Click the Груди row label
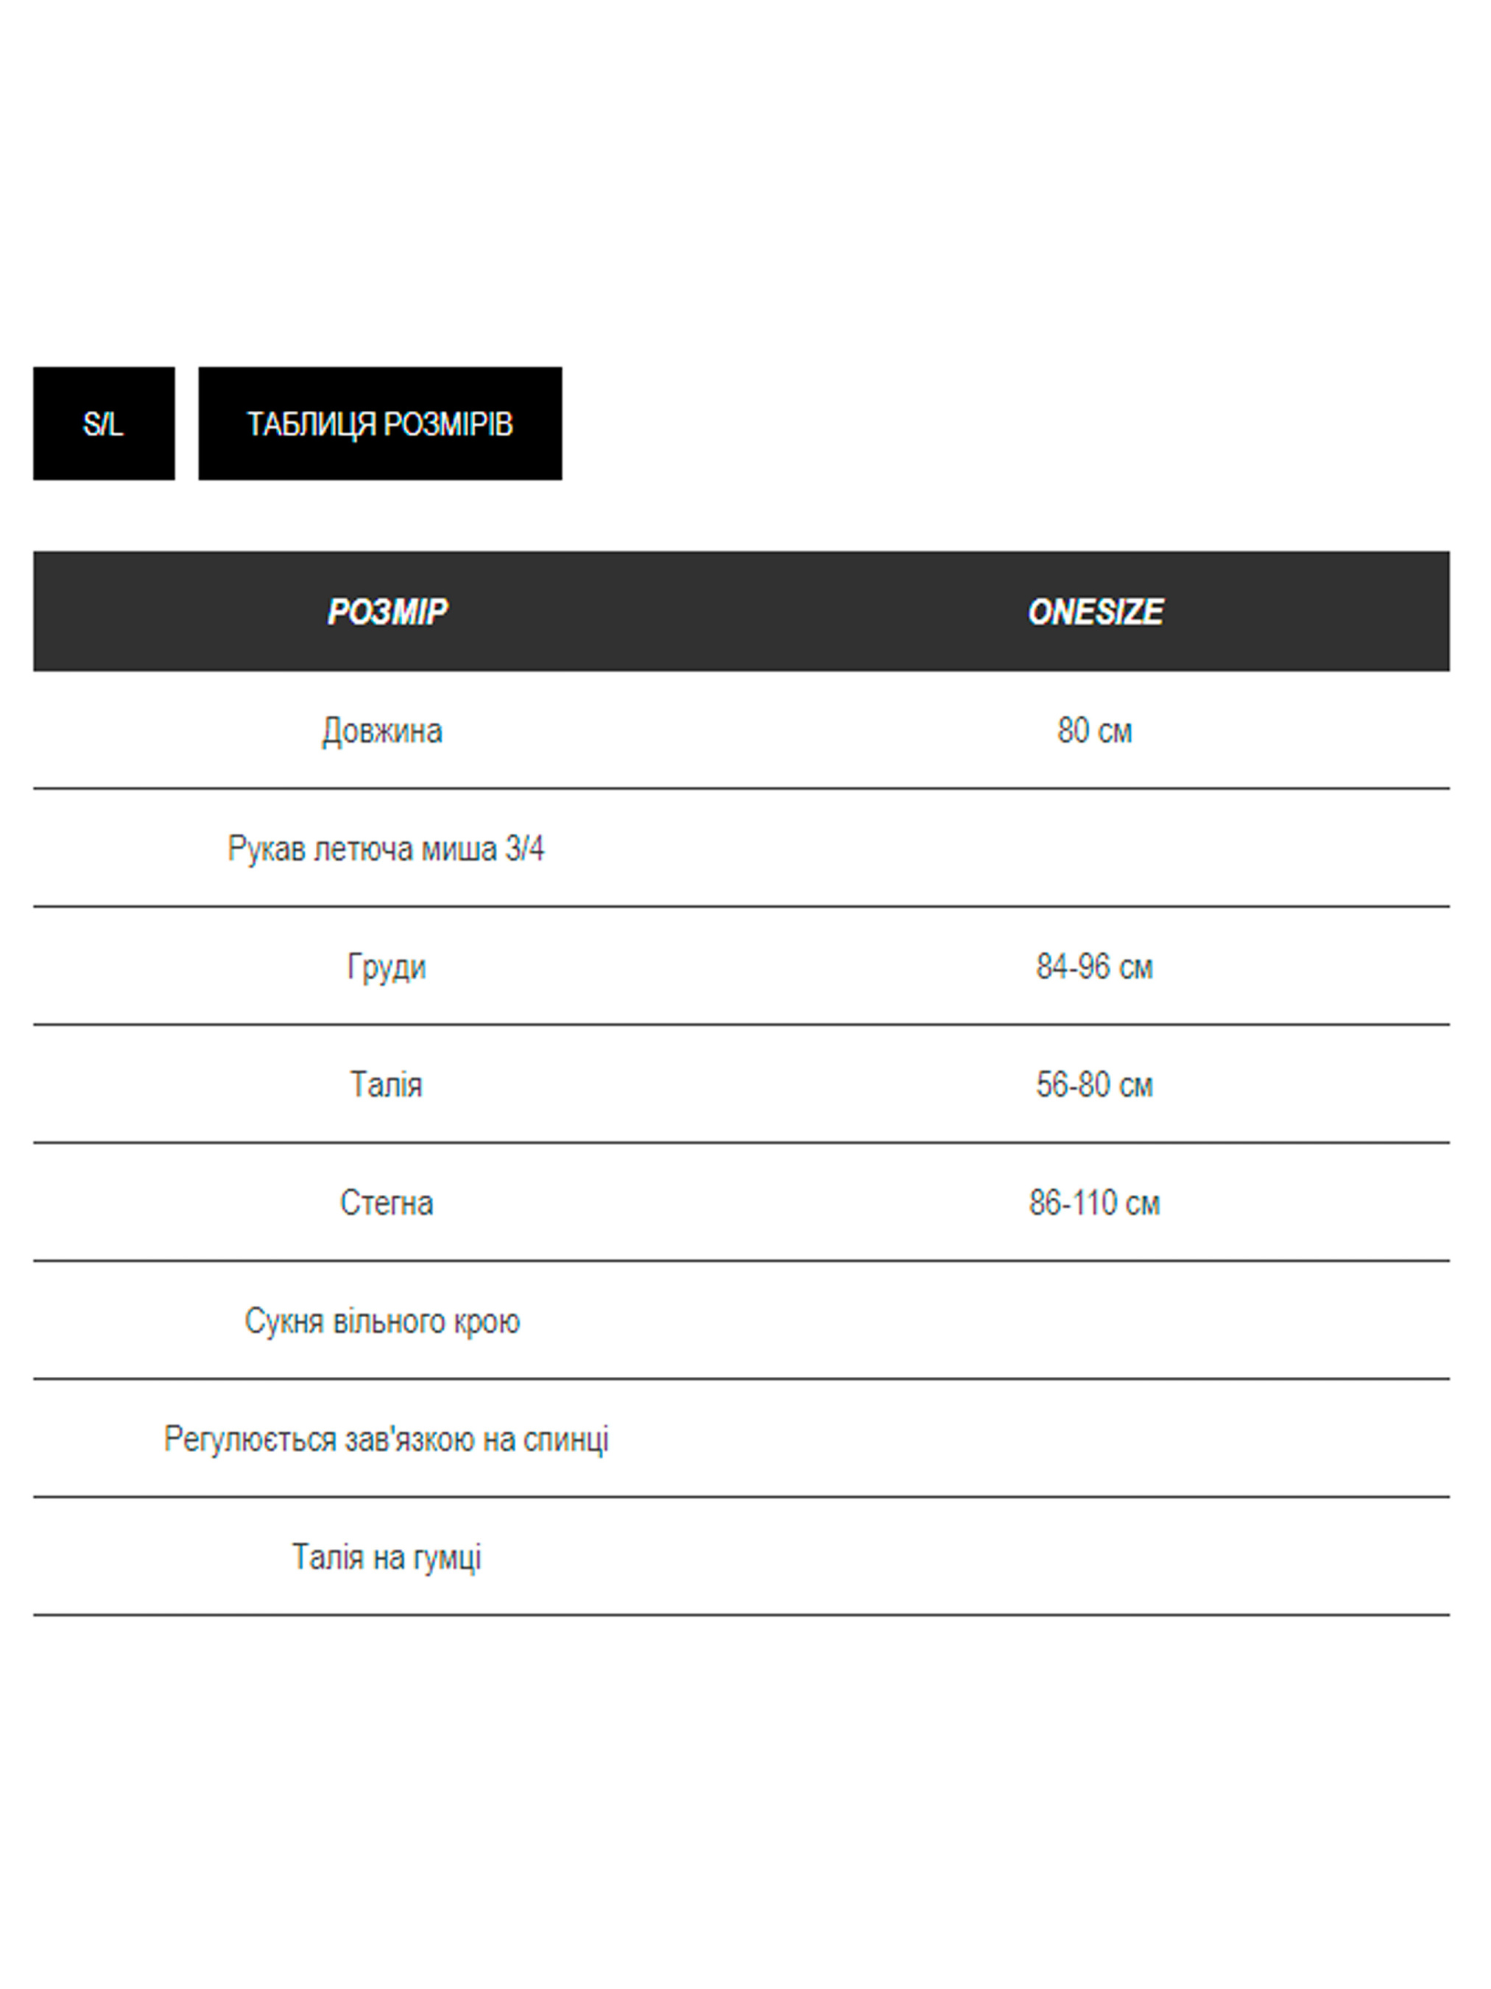The width and height of the screenshot is (1491, 1989). coord(387,967)
